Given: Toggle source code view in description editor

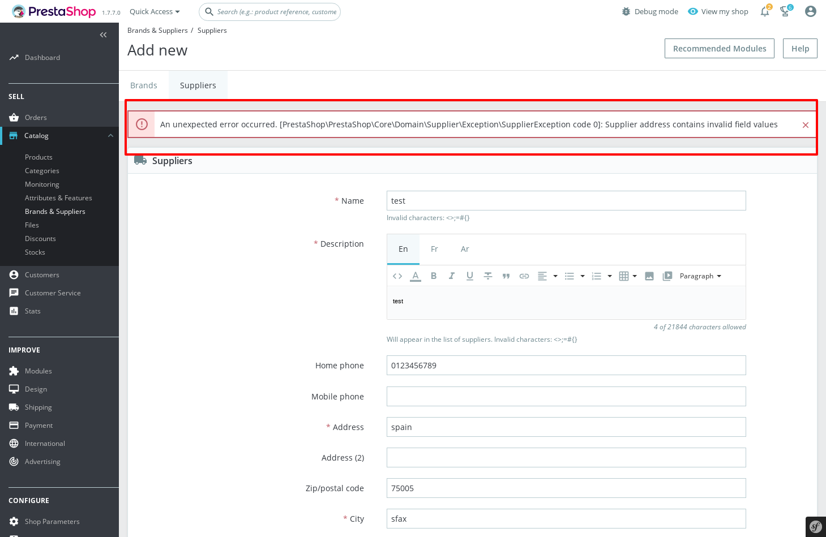Looking at the screenshot, I should click(x=397, y=276).
